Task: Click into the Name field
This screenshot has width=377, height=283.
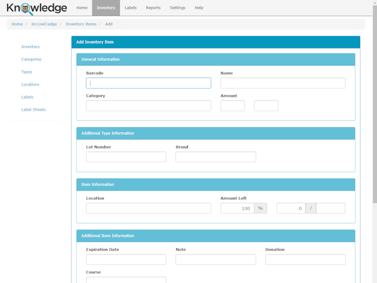Action: 283,83
